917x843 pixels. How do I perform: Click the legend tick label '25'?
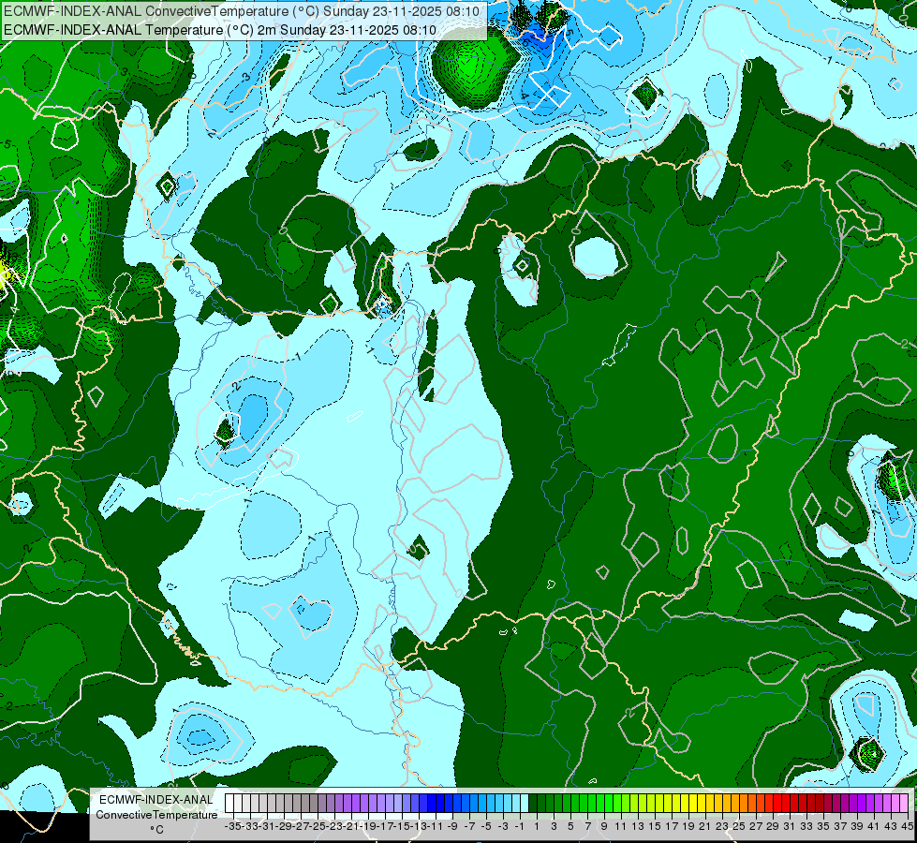coord(739,826)
